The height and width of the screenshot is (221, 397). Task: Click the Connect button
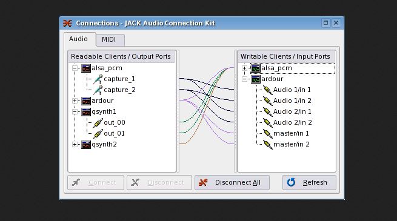96,183
